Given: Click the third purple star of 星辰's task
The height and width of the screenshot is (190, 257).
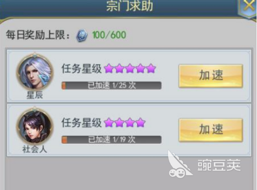Looking at the screenshot, I should tap(130, 68).
